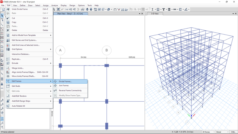Open the View menu
The height and width of the screenshot is (134, 238).
pos(15,5)
